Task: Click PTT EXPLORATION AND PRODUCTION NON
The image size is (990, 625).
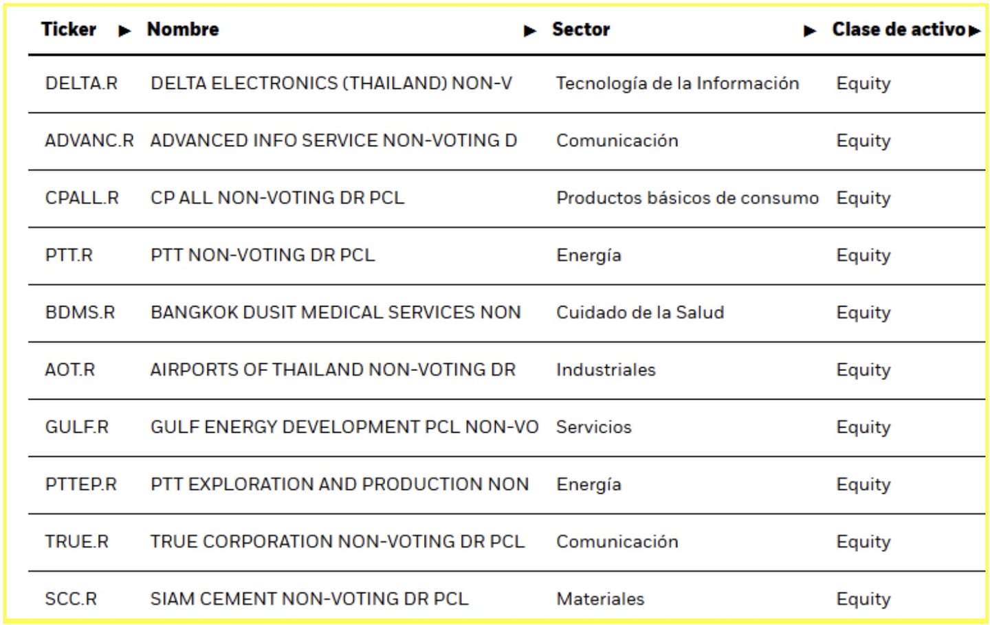Action: tap(340, 484)
